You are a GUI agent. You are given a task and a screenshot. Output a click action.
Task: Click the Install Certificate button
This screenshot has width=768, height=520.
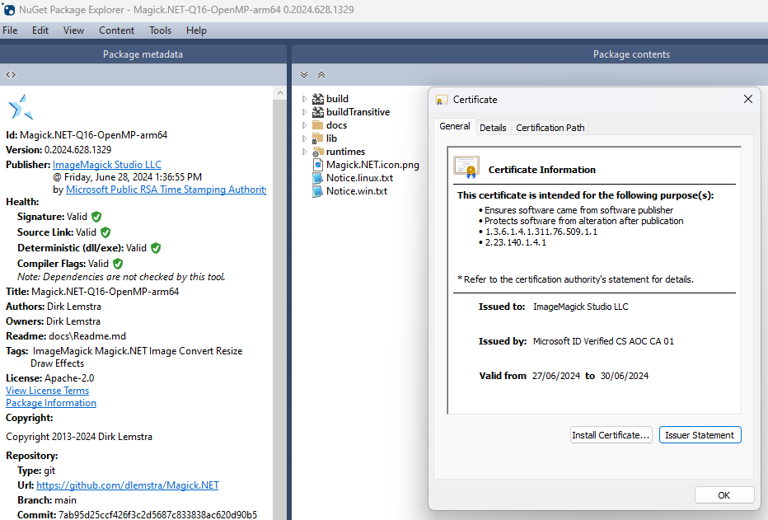pyautogui.click(x=611, y=435)
